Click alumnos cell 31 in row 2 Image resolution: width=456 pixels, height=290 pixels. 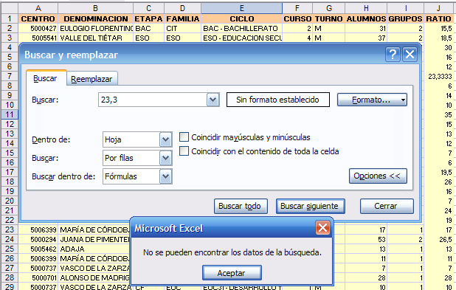[x=366, y=28]
